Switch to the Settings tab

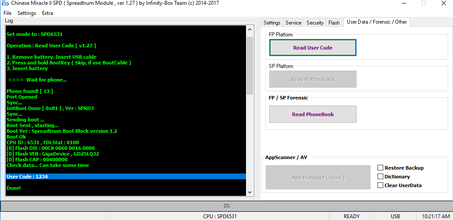point(272,22)
